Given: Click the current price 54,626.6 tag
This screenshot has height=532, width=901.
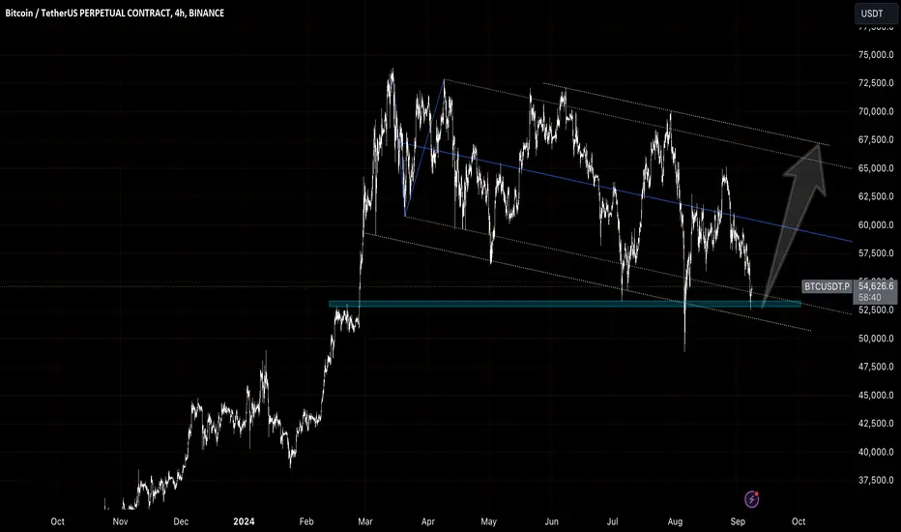Looking at the screenshot, I should click(876, 286).
